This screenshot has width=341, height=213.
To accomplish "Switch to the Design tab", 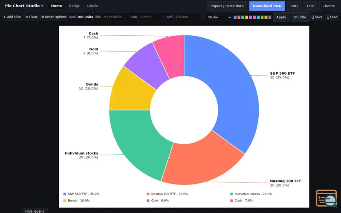I will click(74, 6).
